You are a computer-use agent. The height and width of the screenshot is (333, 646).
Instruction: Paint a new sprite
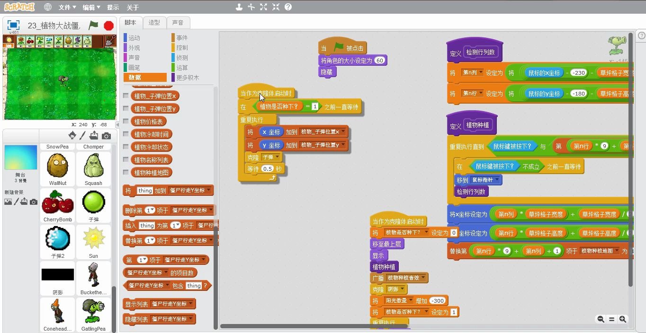pyautogui.click(x=82, y=136)
